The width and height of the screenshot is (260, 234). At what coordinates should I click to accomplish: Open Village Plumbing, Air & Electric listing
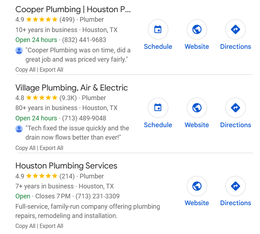[x=71, y=88]
